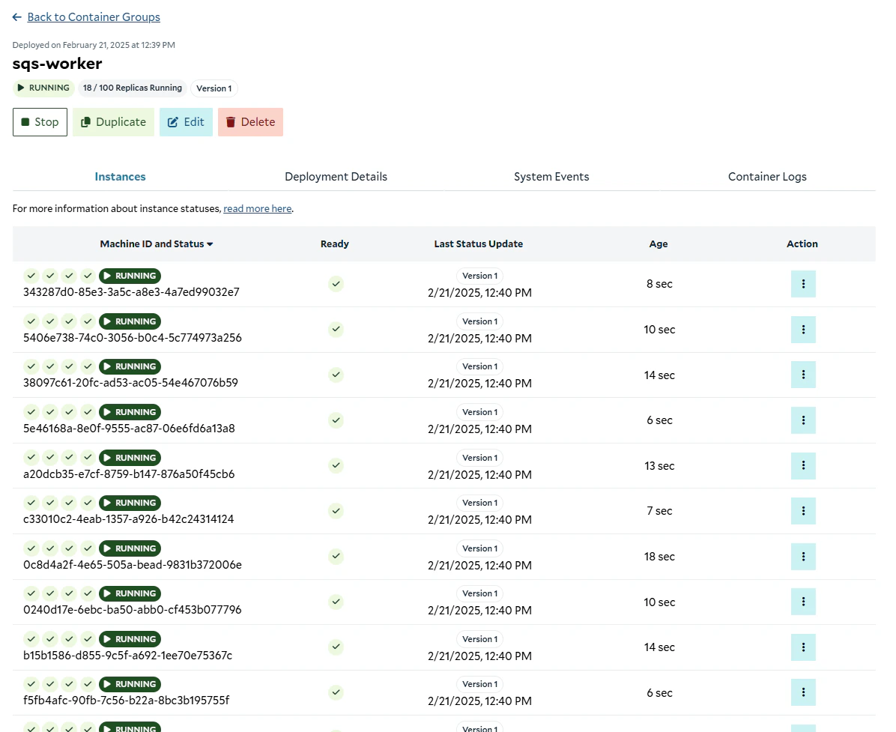Image resolution: width=896 pixels, height=732 pixels.
Task: Click RUNNING badge of instance 38097c61
Action: (x=130, y=366)
